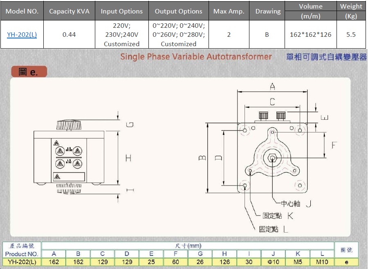This screenshot has width=368, height=269.
Task: Expand the Output Options column header
Action: [178, 11]
